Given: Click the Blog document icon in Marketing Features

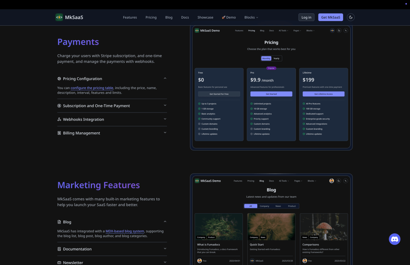Looking at the screenshot, I should pos(59,222).
